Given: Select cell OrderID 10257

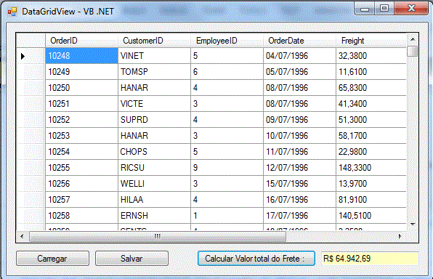Looking at the screenshot, I should [x=82, y=200].
